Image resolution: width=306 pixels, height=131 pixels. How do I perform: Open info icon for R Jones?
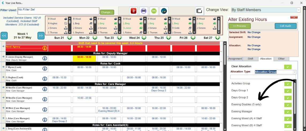click(45, 58)
